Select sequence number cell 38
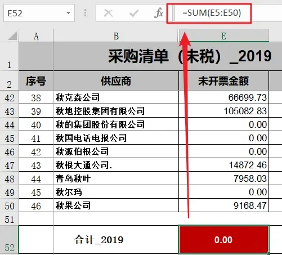Image resolution: width=282 pixels, height=255 pixels. [36, 97]
